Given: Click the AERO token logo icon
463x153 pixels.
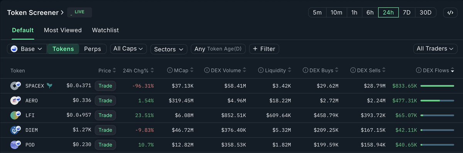Looking at the screenshot, I should click(x=15, y=101).
